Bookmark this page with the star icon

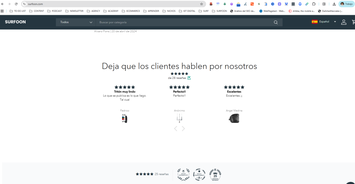[201, 4]
